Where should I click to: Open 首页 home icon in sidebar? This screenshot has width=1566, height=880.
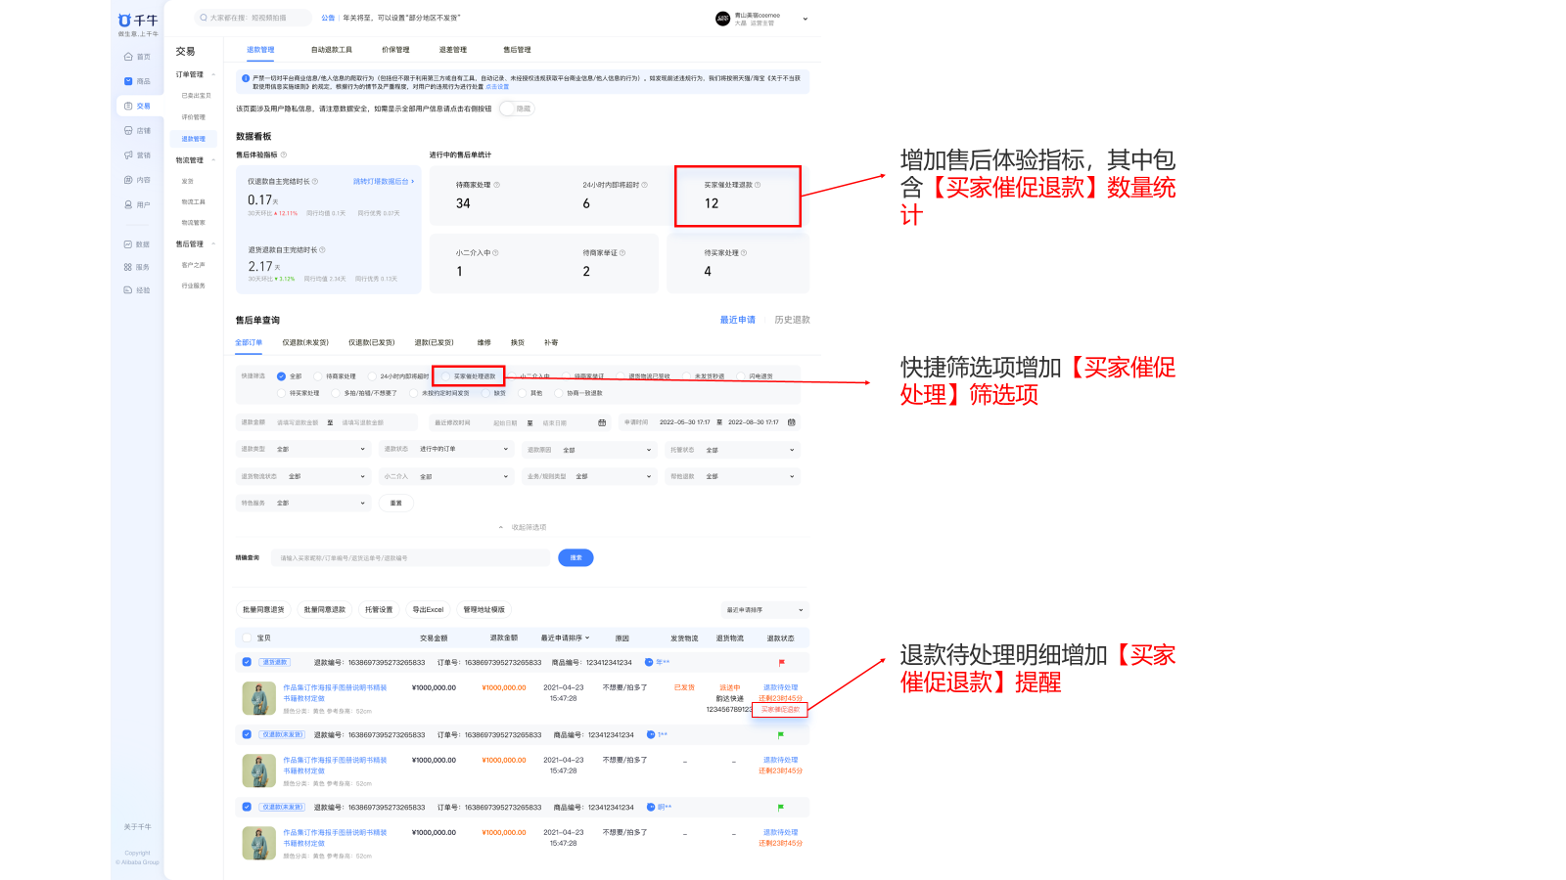(128, 57)
